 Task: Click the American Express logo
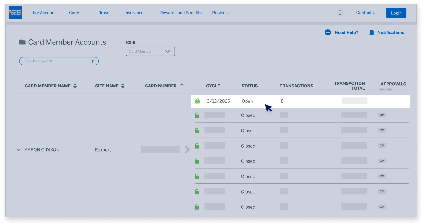tap(15, 13)
